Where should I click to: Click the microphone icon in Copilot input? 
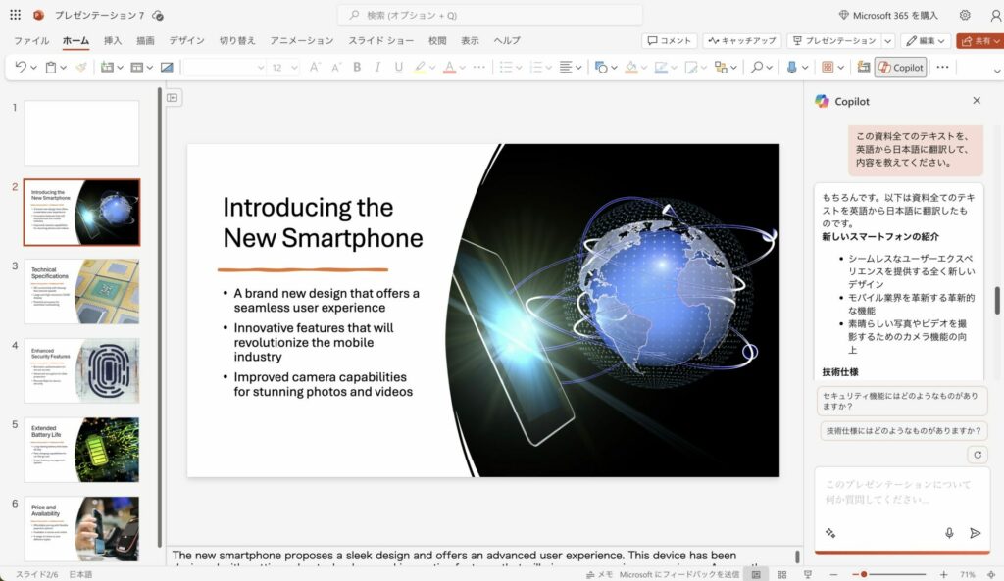pos(949,533)
